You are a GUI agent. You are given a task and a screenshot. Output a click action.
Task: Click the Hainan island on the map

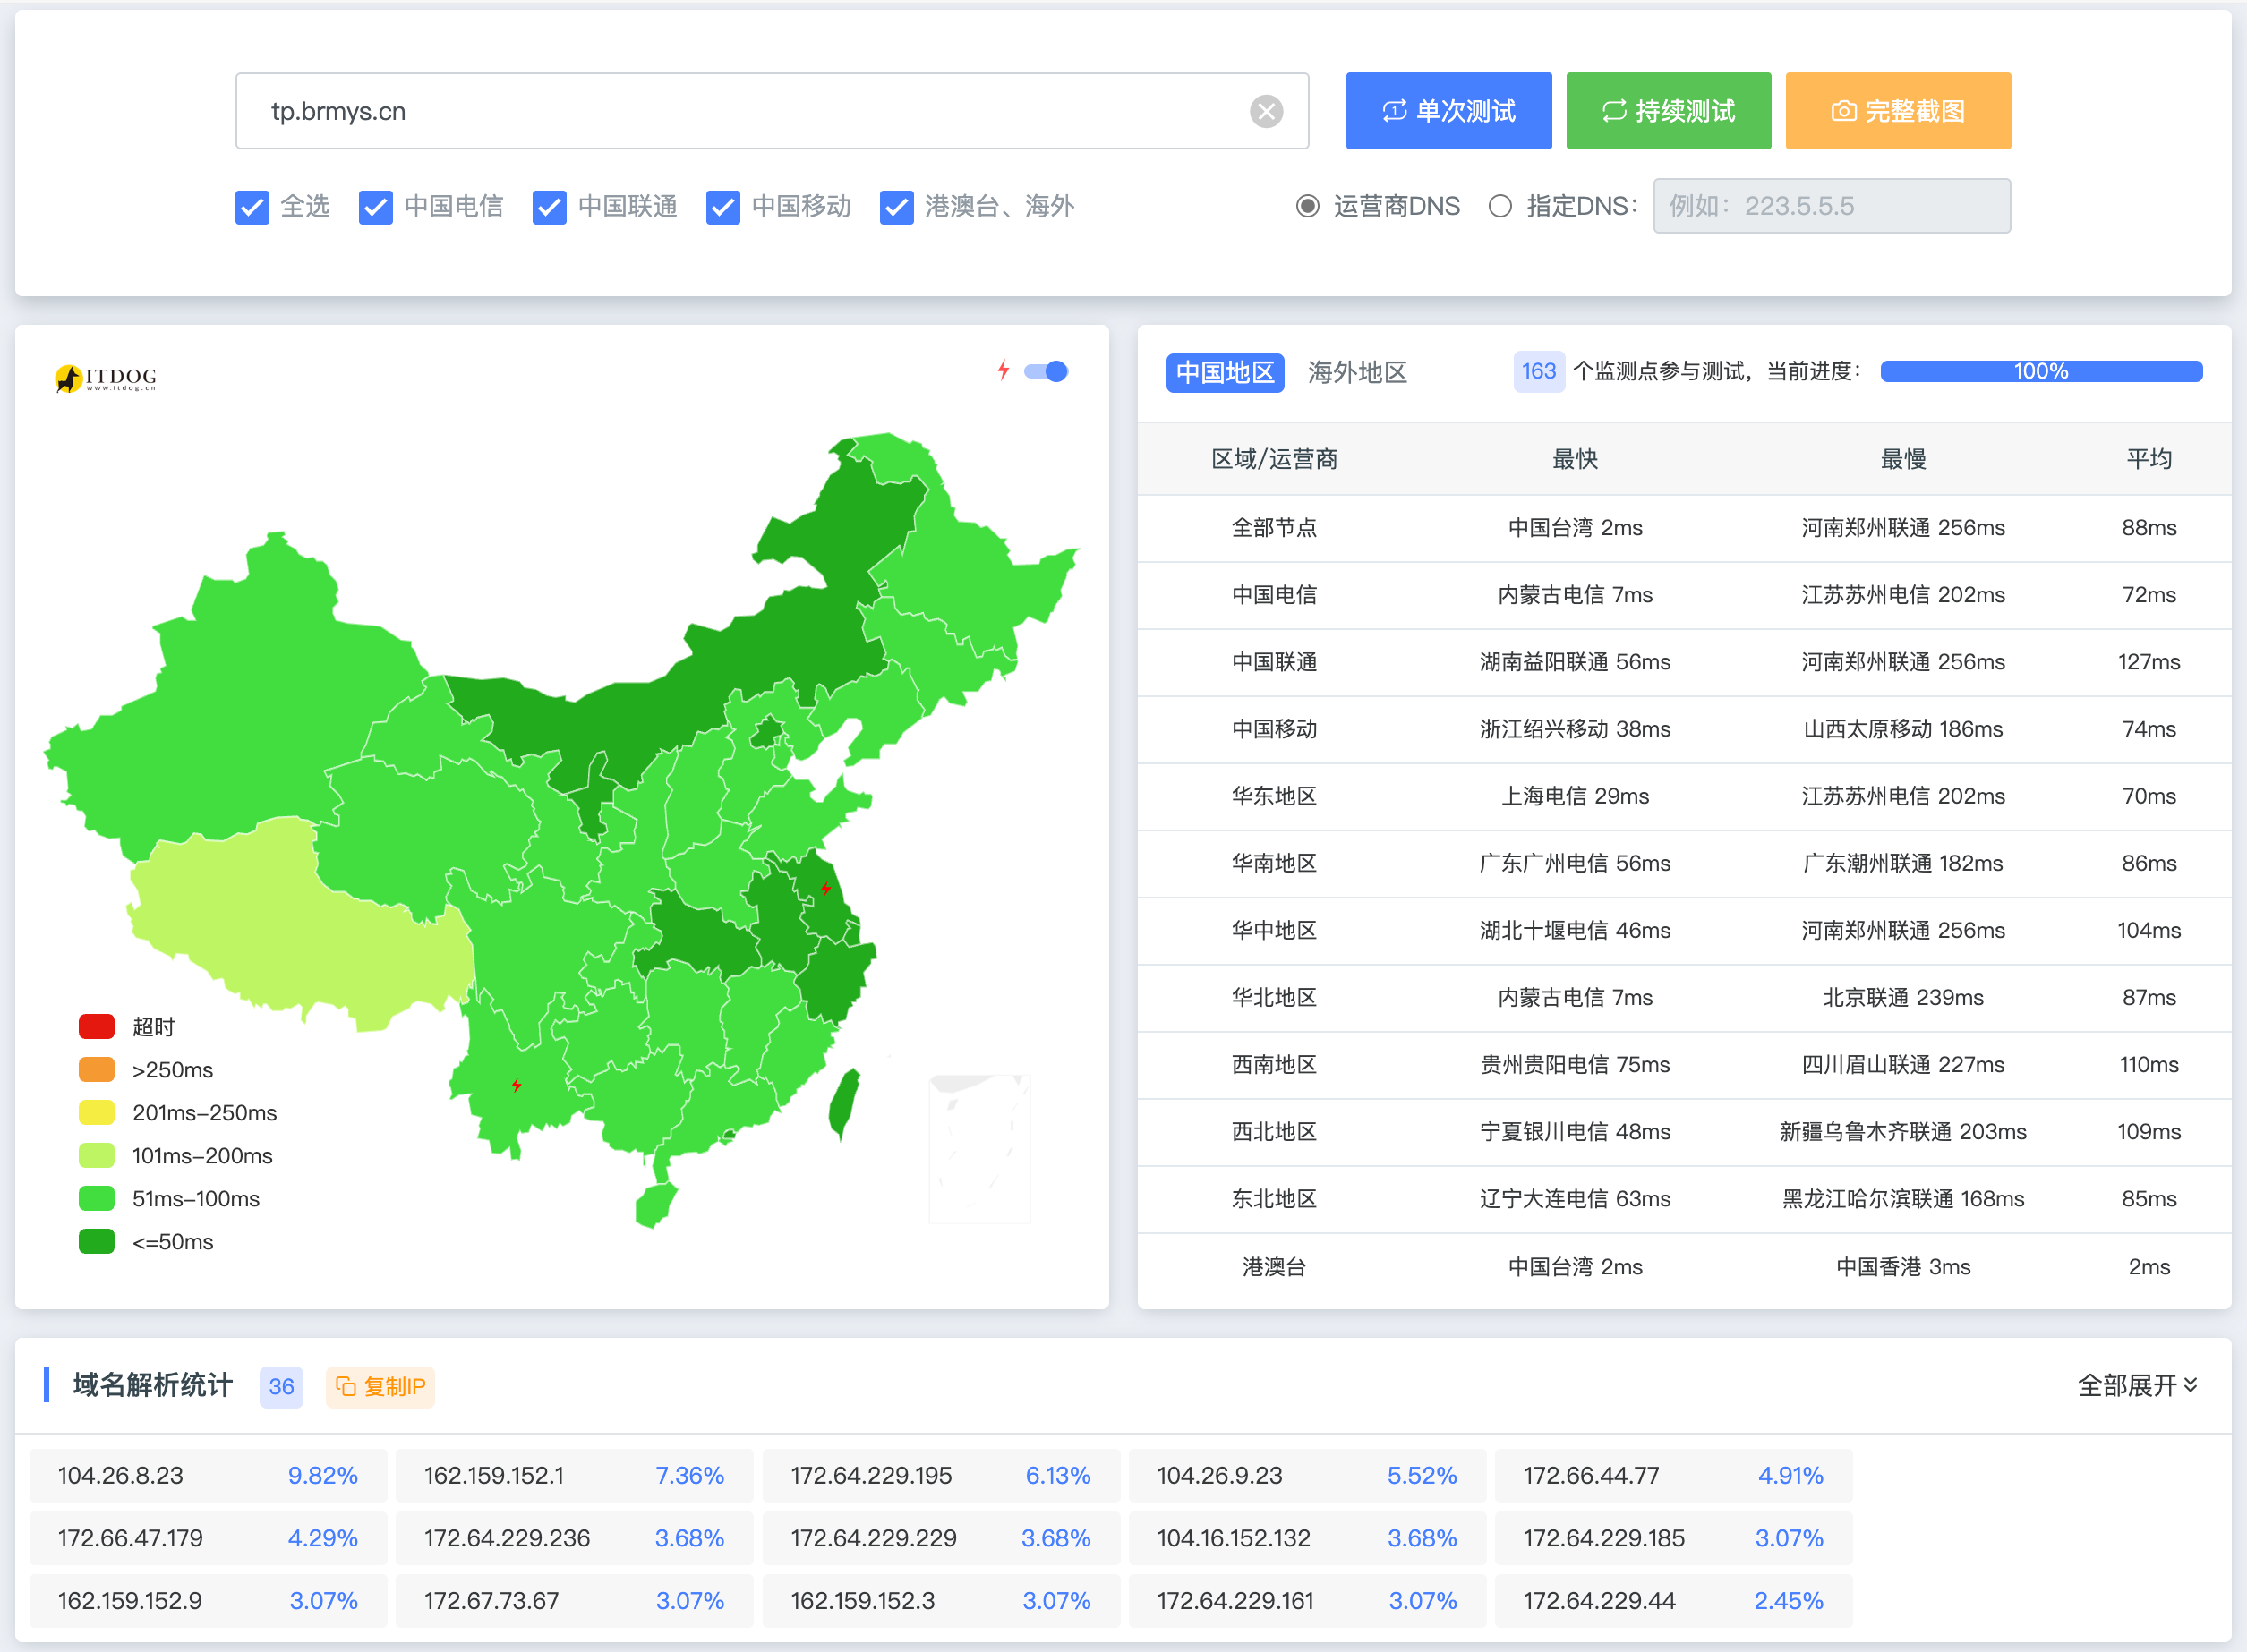(655, 1205)
